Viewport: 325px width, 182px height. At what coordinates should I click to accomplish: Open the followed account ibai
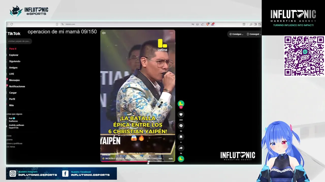(x=13, y=120)
